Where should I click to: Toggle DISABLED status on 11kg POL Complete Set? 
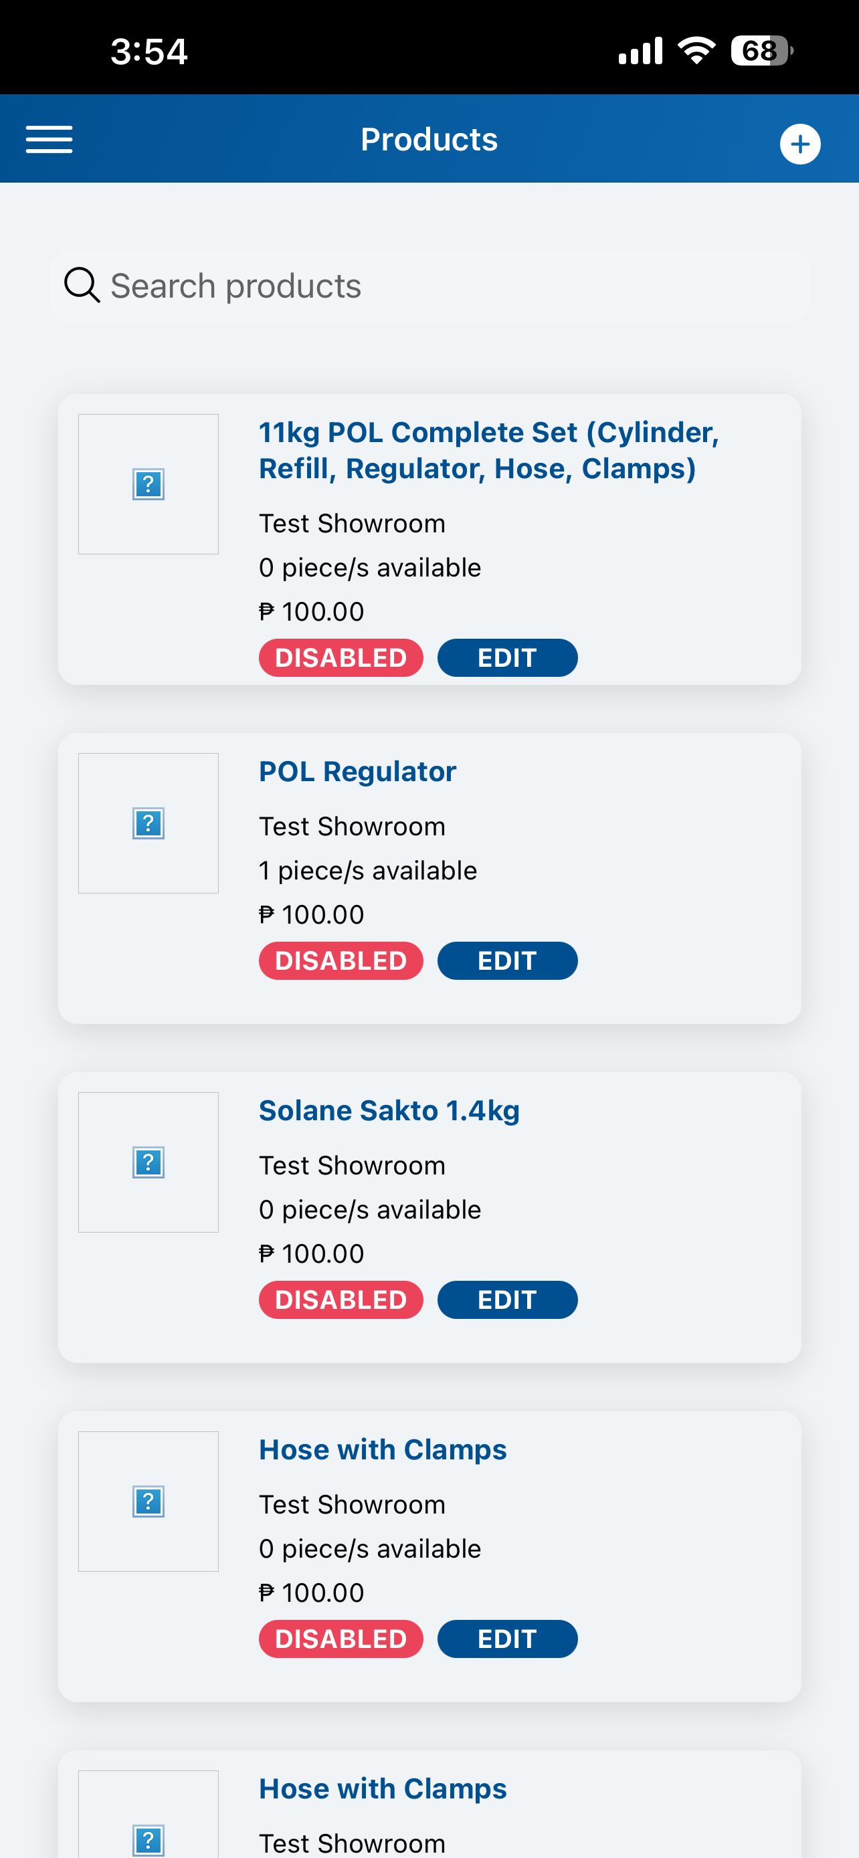click(341, 658)
